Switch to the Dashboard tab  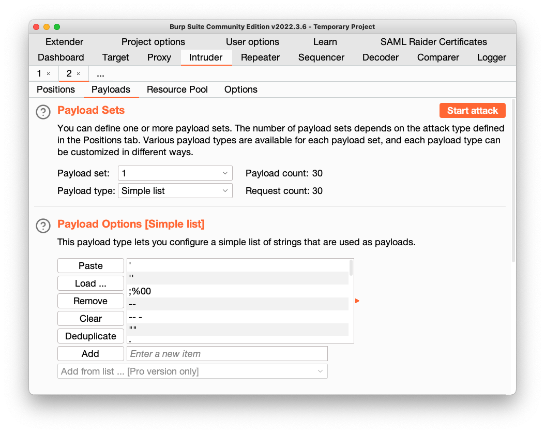pos(61,57)
